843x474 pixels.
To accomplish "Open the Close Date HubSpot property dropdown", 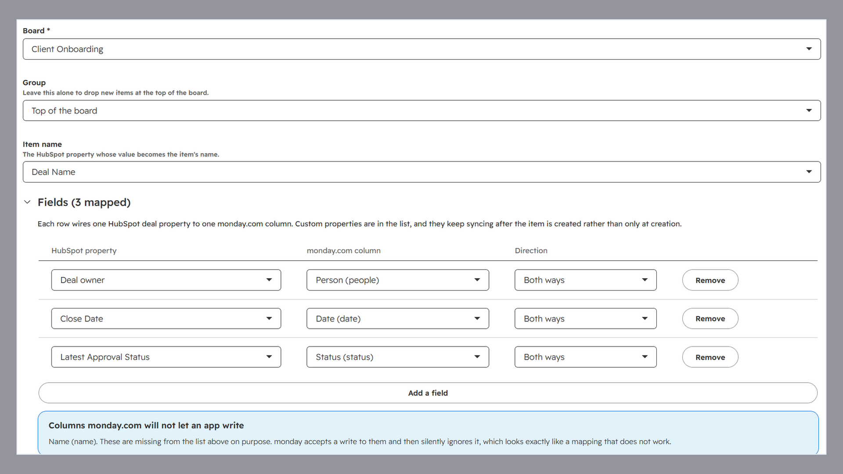I will [166, 319].
